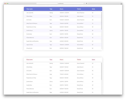The image size is (126, 100).
Task: Click Hours cell of Zumba Dance, purple table
Action: (64, 30)
